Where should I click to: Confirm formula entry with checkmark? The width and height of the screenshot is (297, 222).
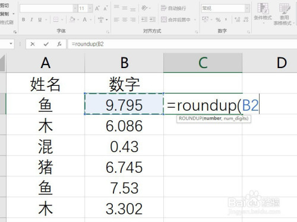click(46, 44)
